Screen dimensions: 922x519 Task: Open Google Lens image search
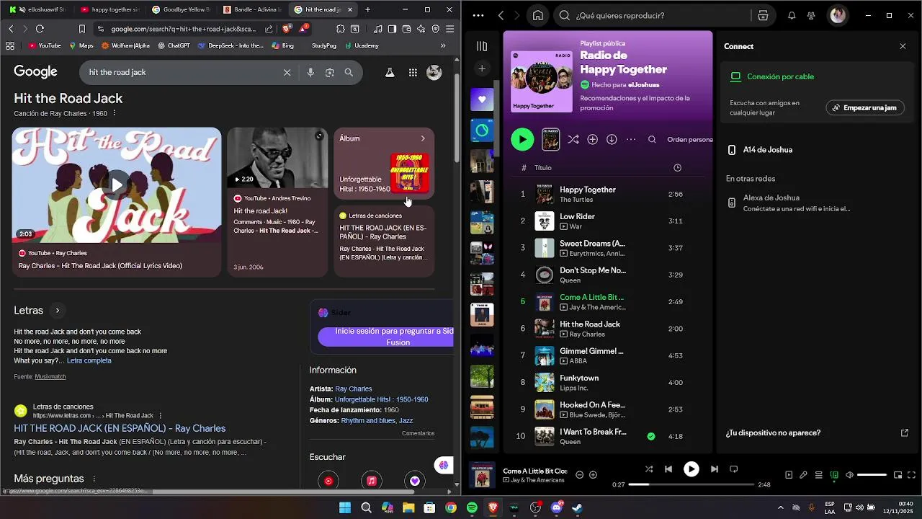click(x=330, y=72)
